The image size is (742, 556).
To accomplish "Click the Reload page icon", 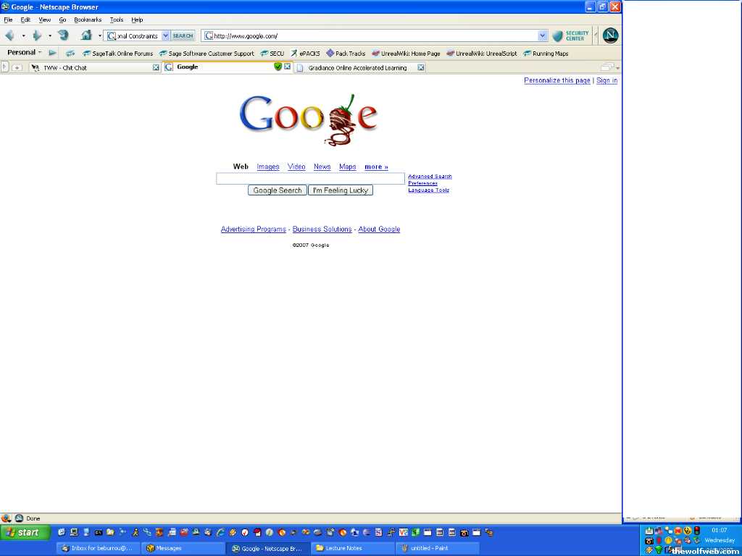I will point(63,35).
